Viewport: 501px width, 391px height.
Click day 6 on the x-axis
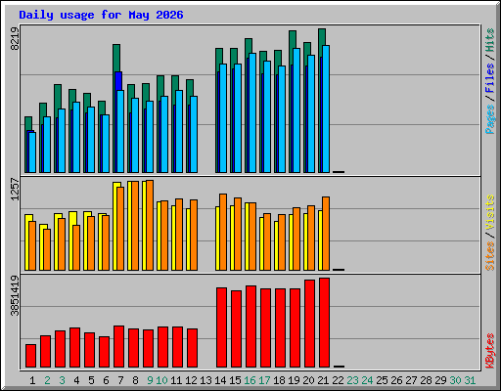click(x=106, y=380)
